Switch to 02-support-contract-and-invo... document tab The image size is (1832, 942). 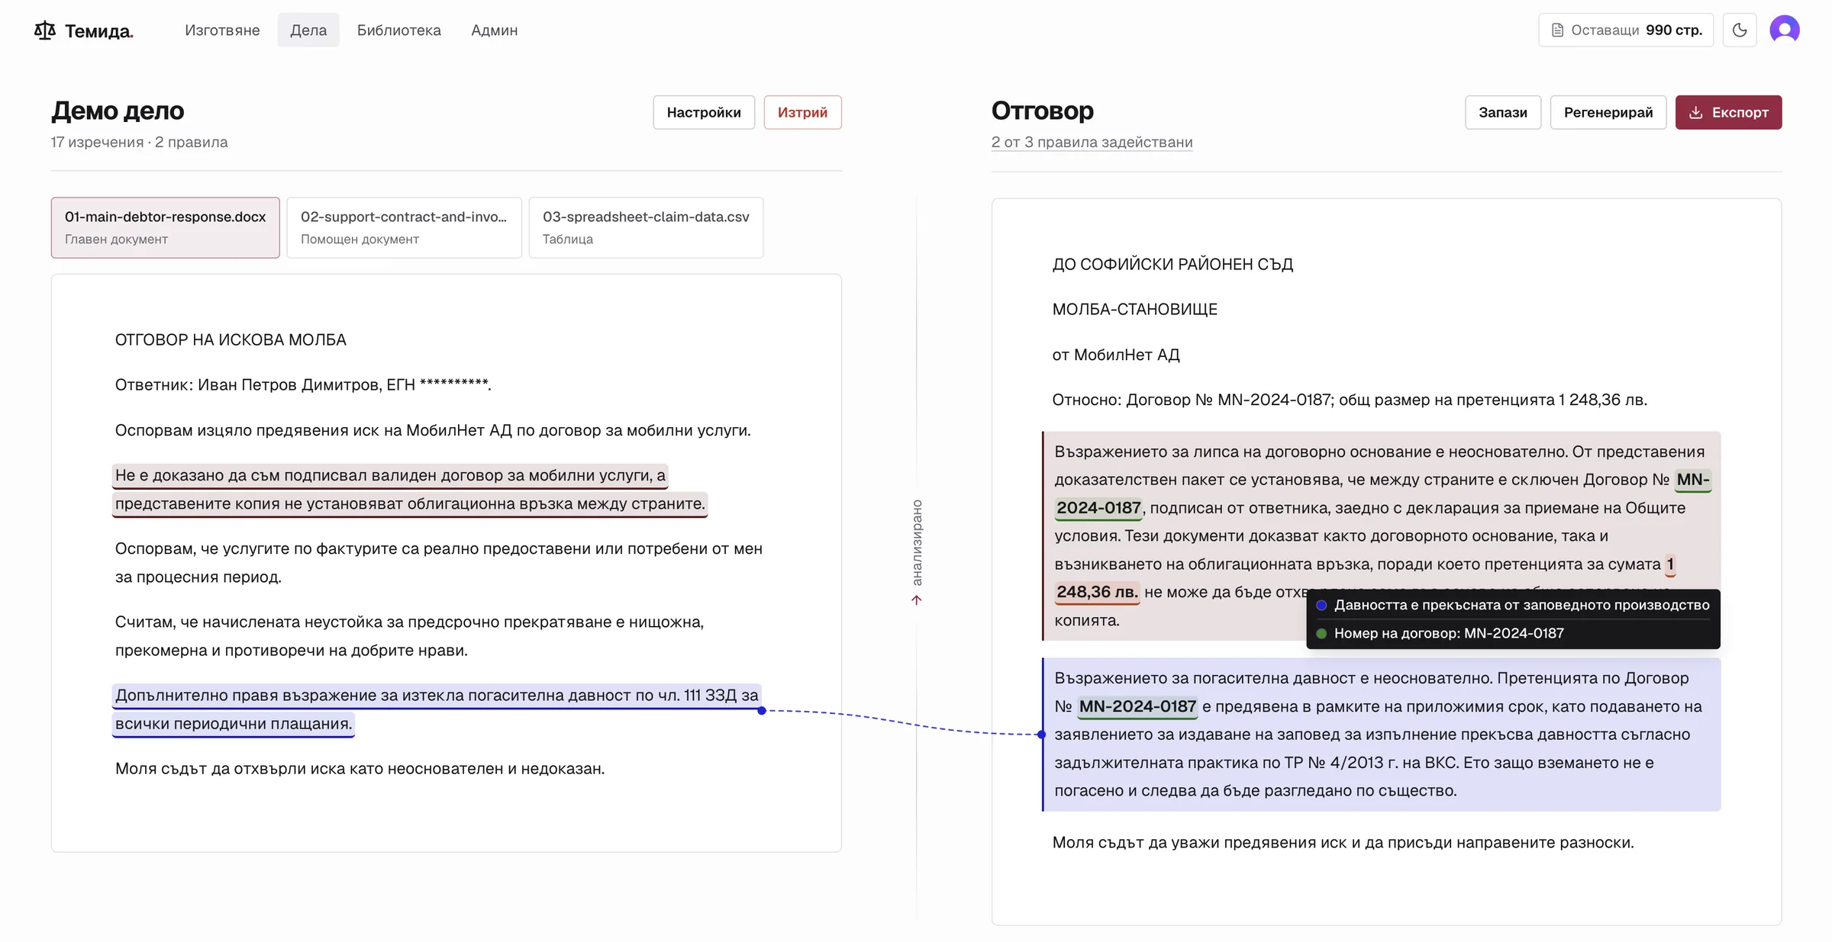[404, 227]
